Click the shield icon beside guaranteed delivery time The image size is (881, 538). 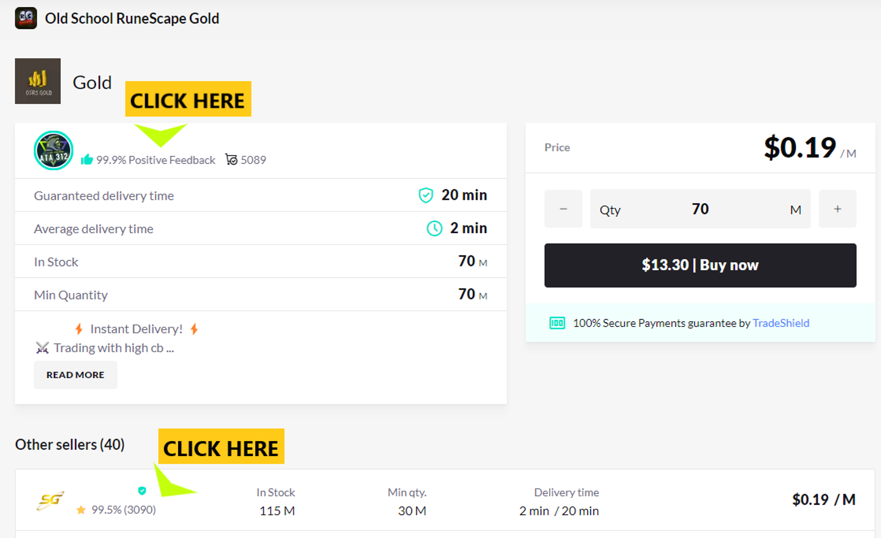pos(425,195)
